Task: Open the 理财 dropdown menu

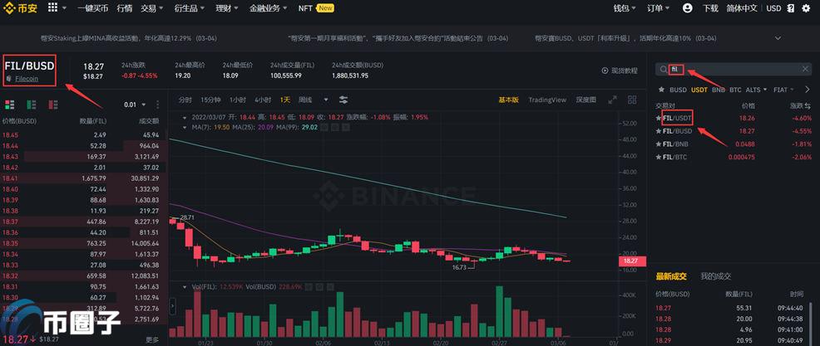Action: coord(226,8)
